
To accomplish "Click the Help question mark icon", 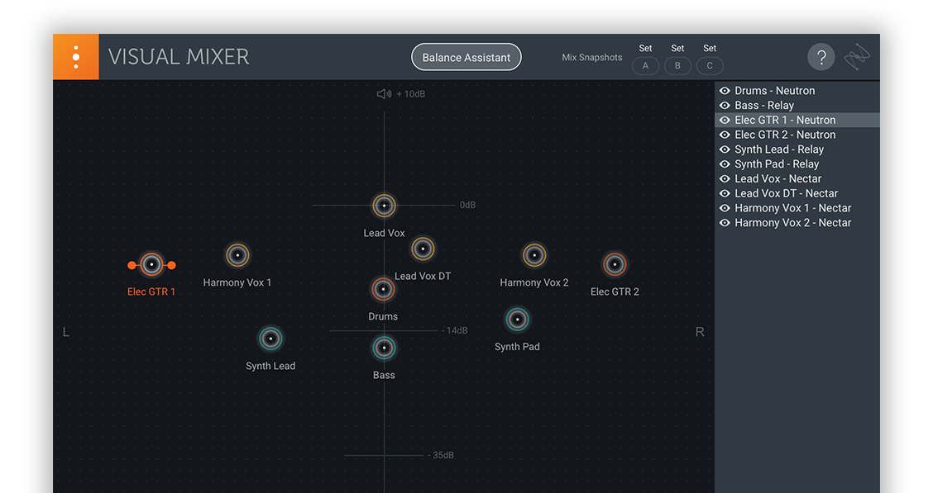I will pyautogui.click(x=821, y=56).
